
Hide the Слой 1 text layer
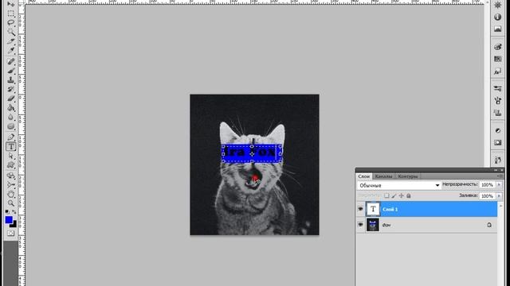(x=360, y=209)
